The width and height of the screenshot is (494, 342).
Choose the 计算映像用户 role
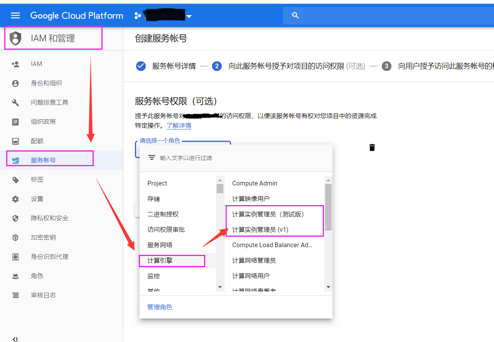click(x=275, y=199)
